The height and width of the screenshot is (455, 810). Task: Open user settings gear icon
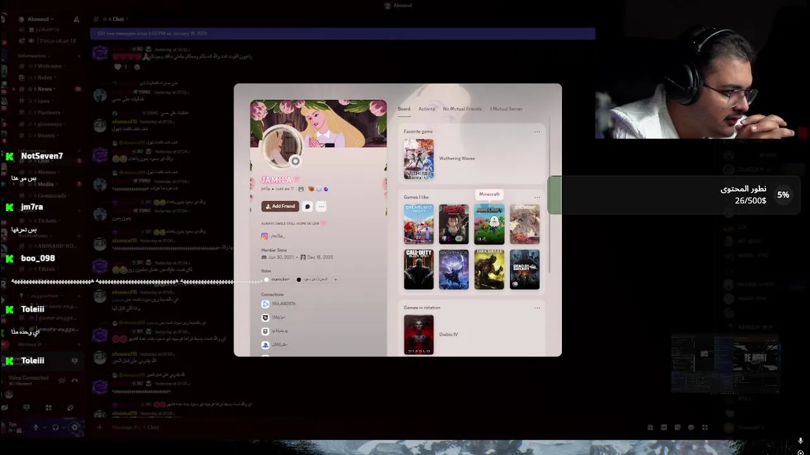[74, 427]
